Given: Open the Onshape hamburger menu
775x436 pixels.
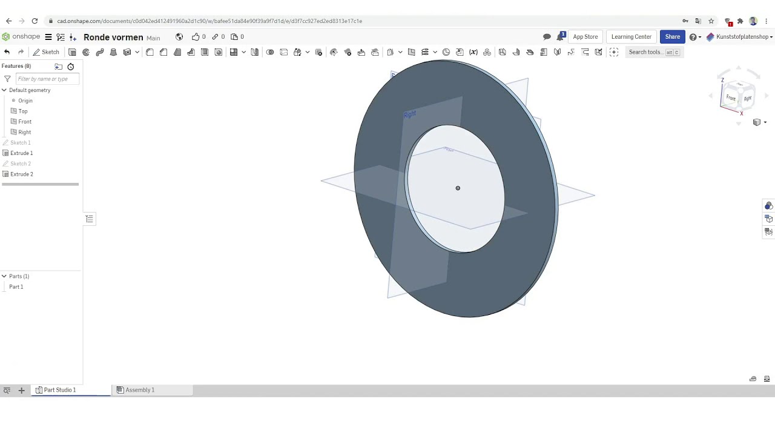Looking at the screenshot, I should tap(48, 37).
